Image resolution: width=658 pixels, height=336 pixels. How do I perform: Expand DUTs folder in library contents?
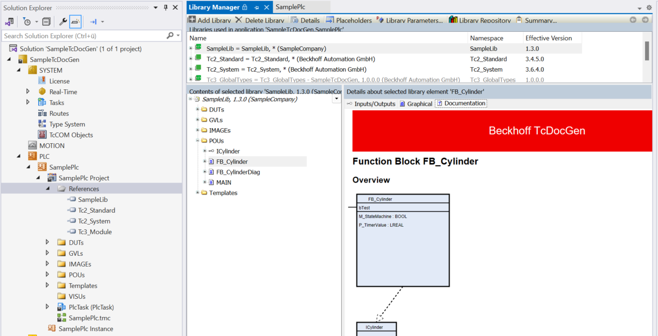click(198, 110)
